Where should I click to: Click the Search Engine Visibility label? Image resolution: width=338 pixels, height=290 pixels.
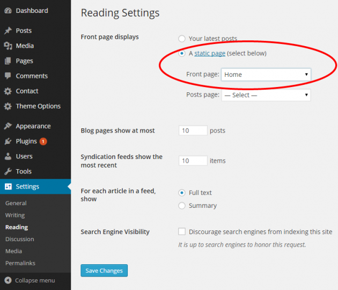pyautogui.click(x=115, y=232)
